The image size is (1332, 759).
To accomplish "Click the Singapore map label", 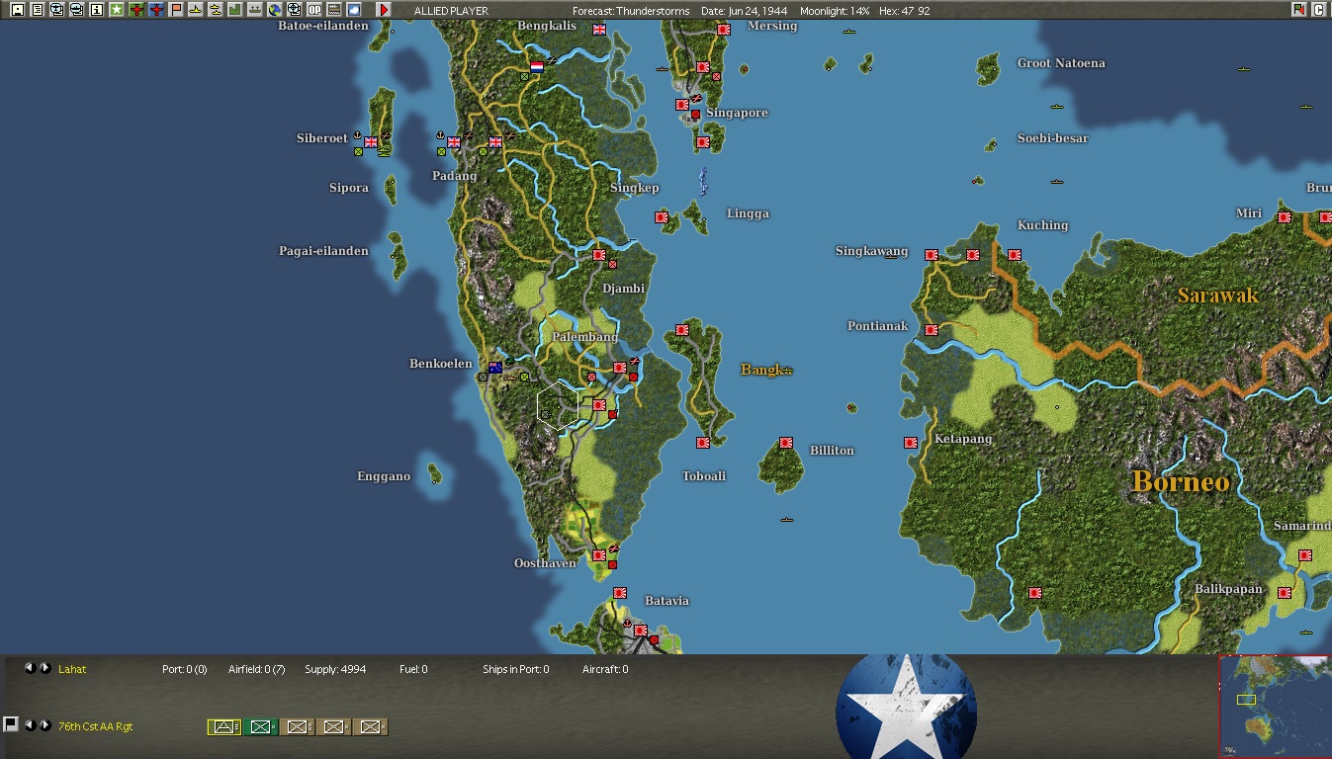I will coord(737,113).
